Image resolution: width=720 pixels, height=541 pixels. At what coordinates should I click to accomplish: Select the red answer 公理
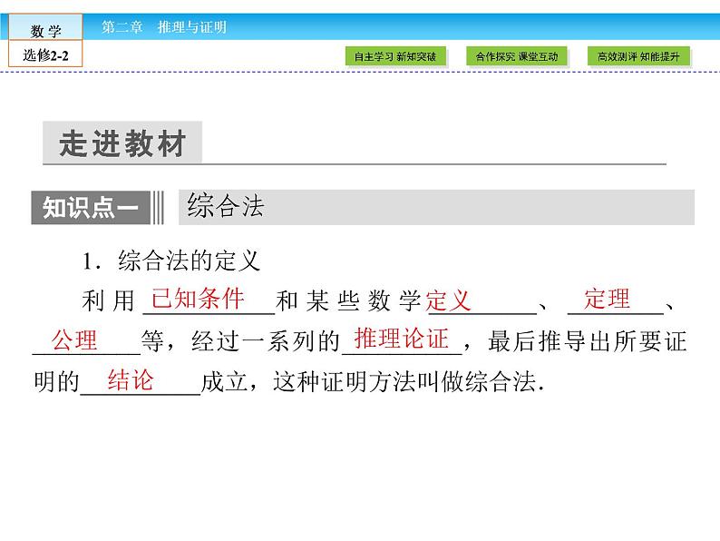tap(74, 340)
